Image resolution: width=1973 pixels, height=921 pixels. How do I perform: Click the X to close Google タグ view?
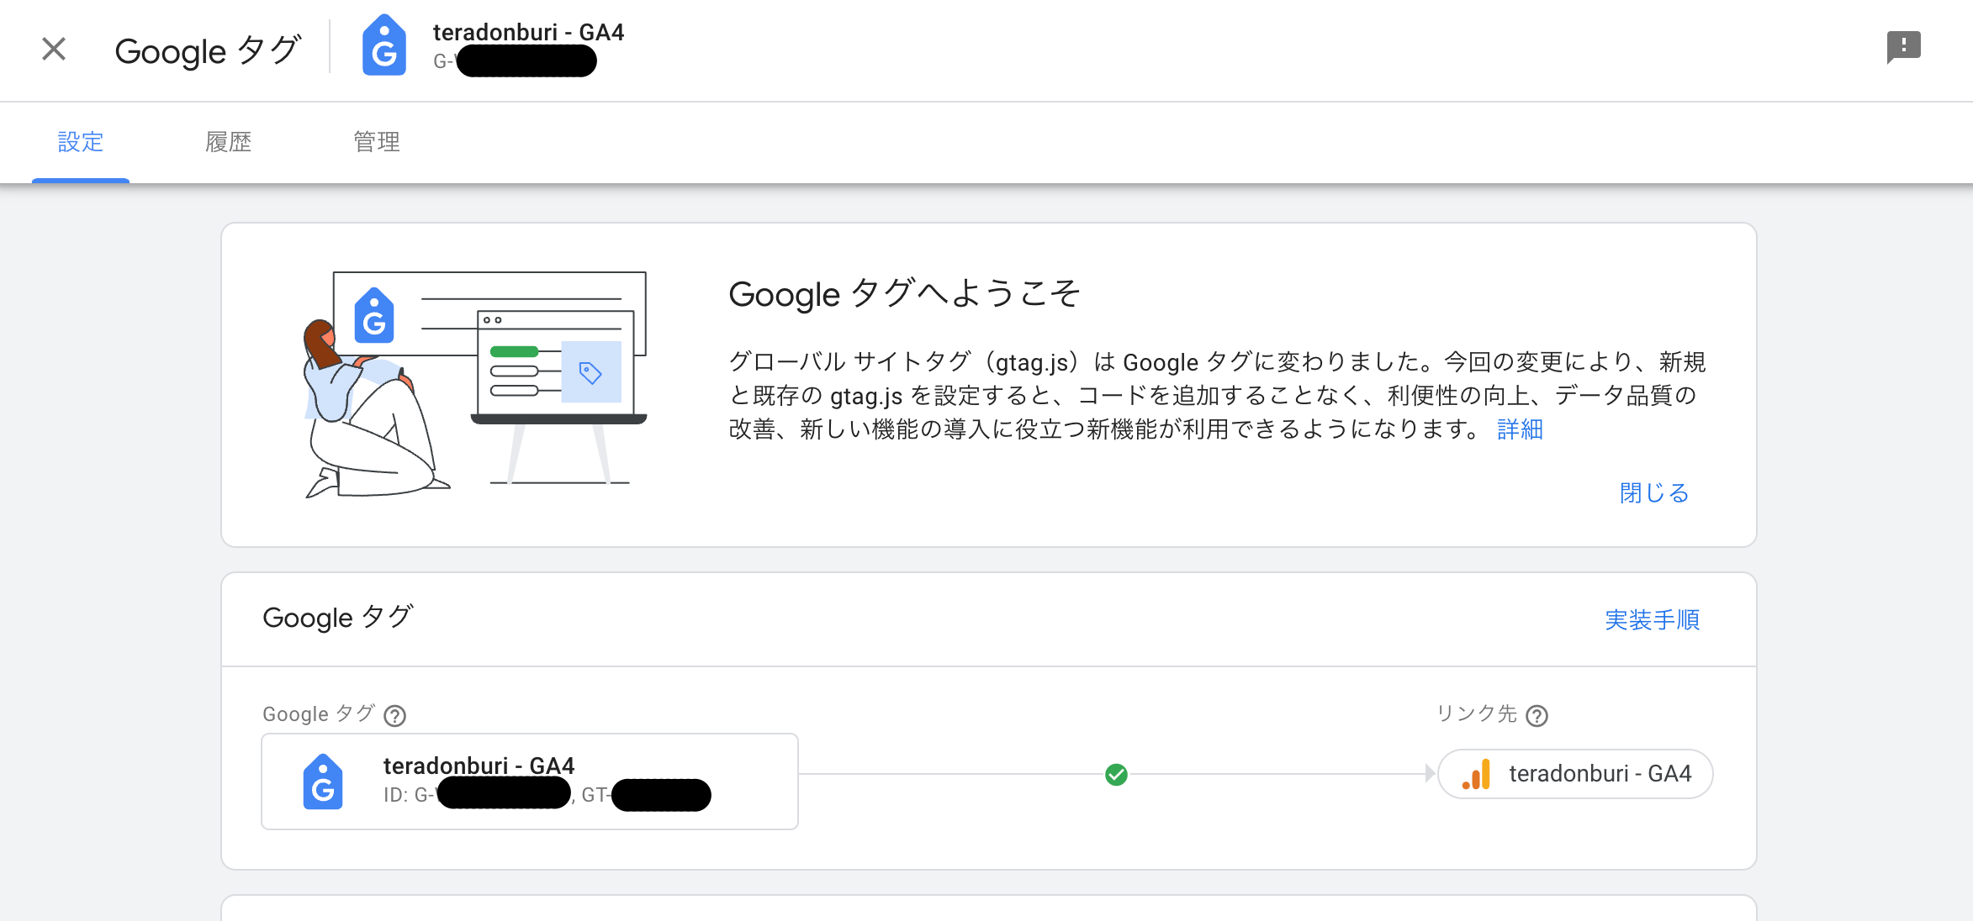point(53,48)
